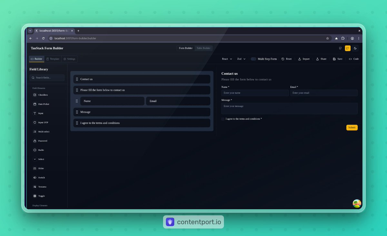Select the Email field block
387x236 pixels.
point(178,101)
